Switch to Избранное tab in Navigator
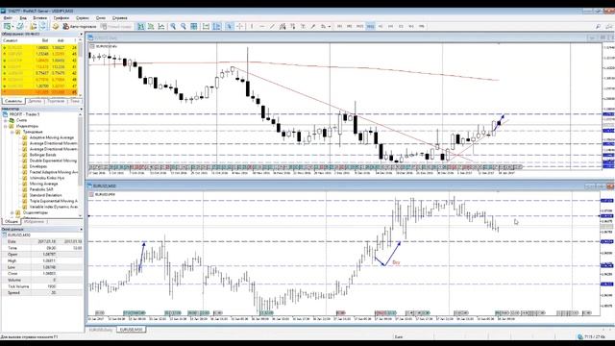Viewport: 615px width, 346px height. pyautogui.click(x=36, y=222)
